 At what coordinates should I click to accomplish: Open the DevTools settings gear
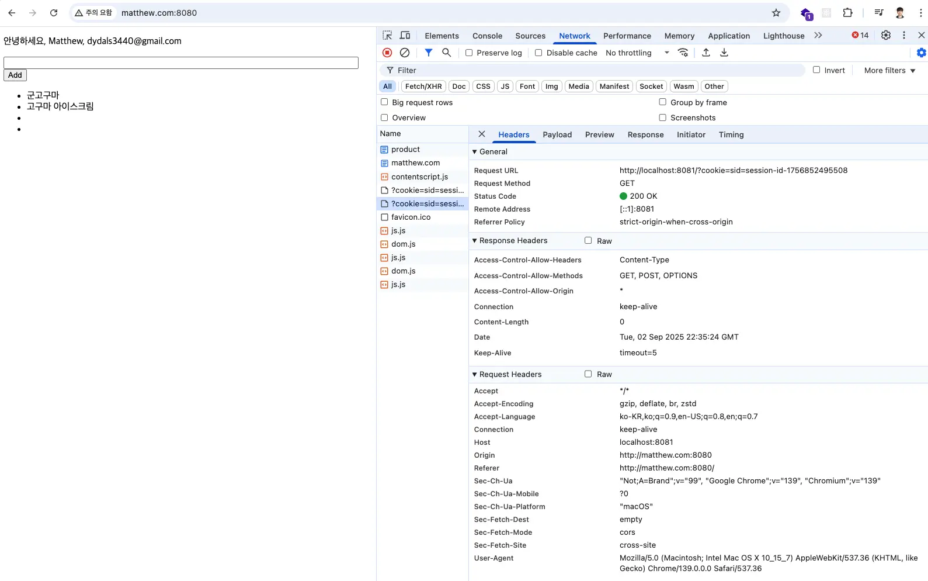tap(886, 35)
